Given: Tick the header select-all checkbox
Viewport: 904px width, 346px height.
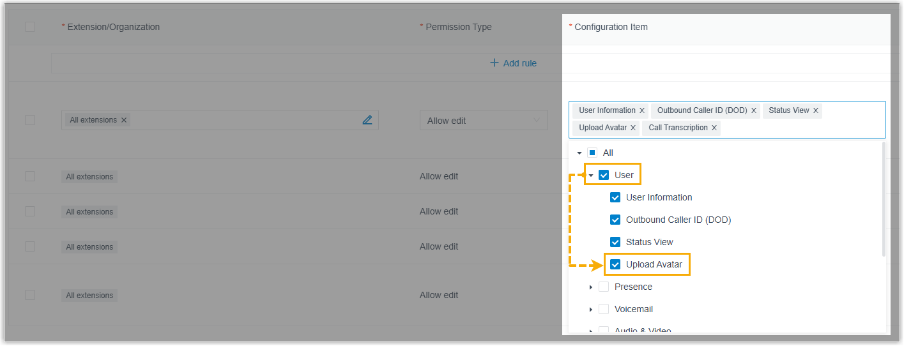Looking at the screenshot, I should pos(30,27).
